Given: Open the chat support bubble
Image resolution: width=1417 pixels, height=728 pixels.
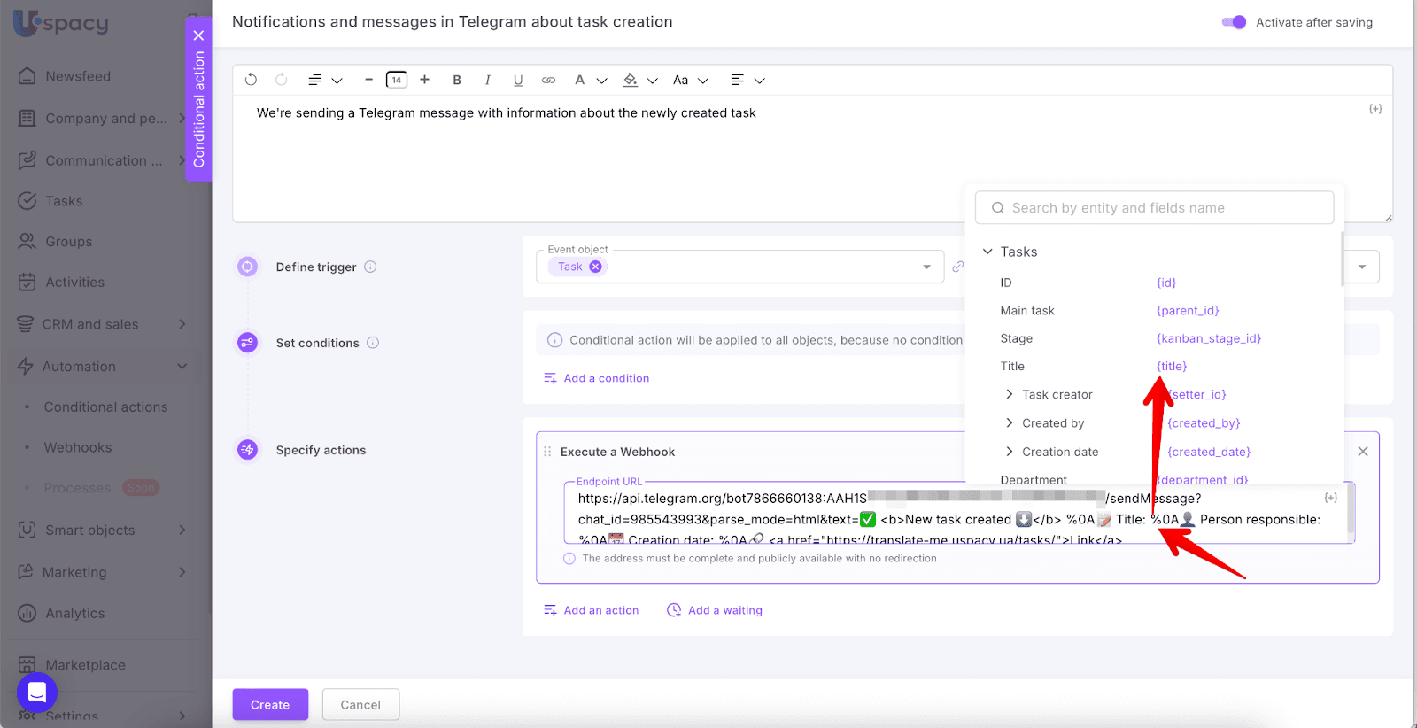Looking at the screenshot, I should [37, 693].
